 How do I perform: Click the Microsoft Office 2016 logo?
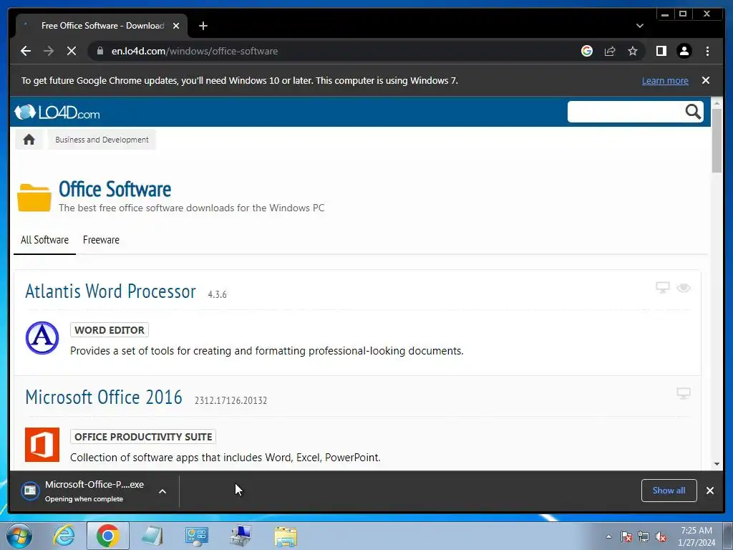pyautogui.click(x=42, y=444)
